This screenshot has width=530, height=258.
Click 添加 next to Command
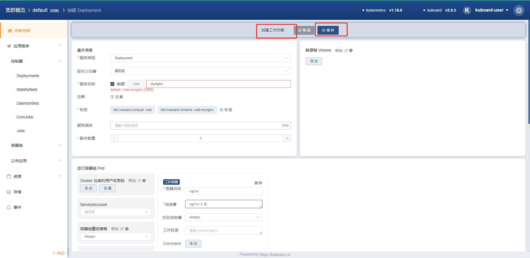(193, 244)
